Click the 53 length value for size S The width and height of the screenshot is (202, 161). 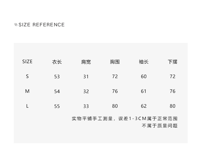[x=57, y=77]
